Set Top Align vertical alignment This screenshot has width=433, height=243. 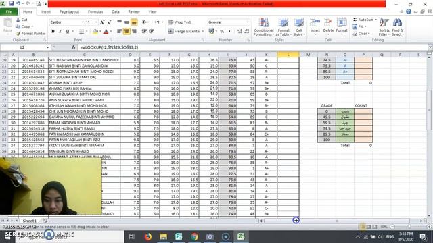(119, 22)
